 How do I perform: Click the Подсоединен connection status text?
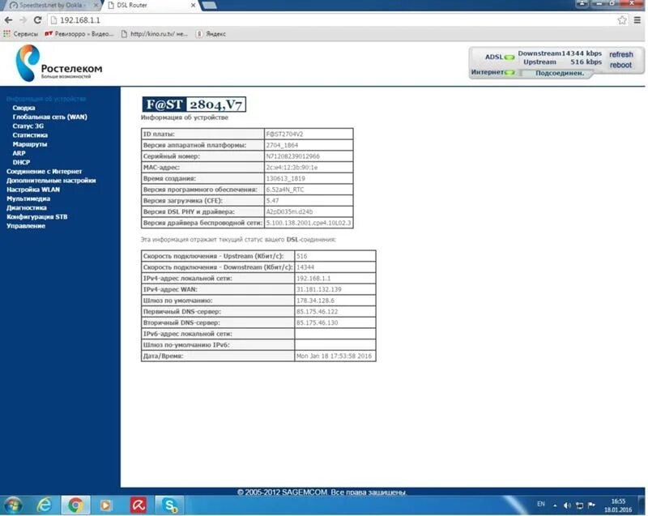click(x=560, y=73)
